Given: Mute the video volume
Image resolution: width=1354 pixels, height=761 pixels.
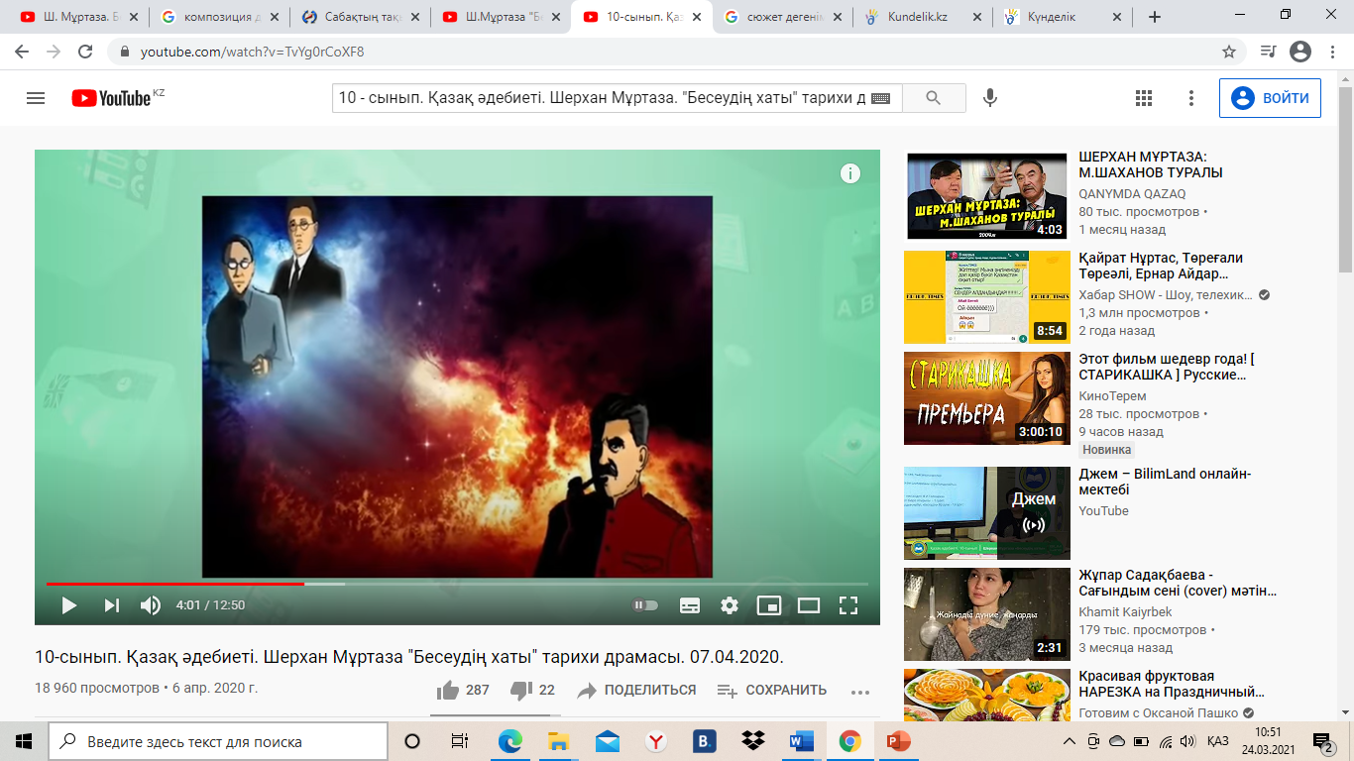Looking at the screenshot, I should click(151, 605).
